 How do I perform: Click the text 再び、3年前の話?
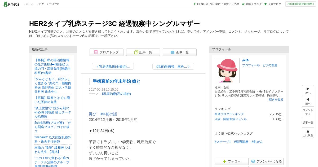point(103,114)
